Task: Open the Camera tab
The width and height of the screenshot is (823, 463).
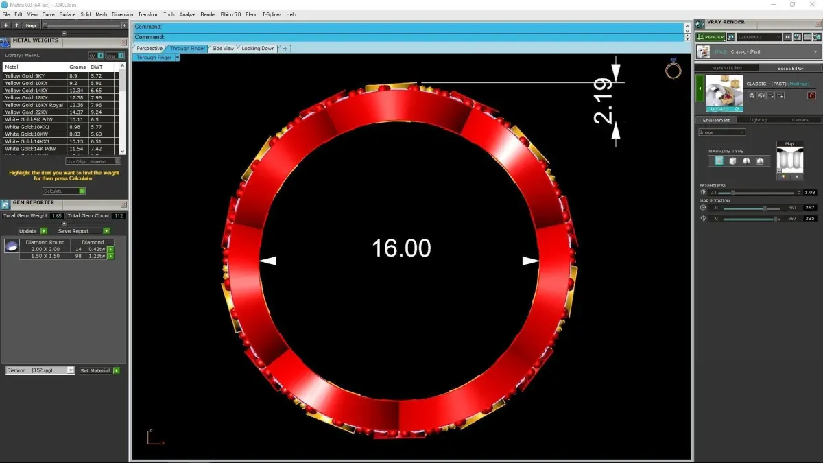Action: pyautogui.click(x=800, y=120)
